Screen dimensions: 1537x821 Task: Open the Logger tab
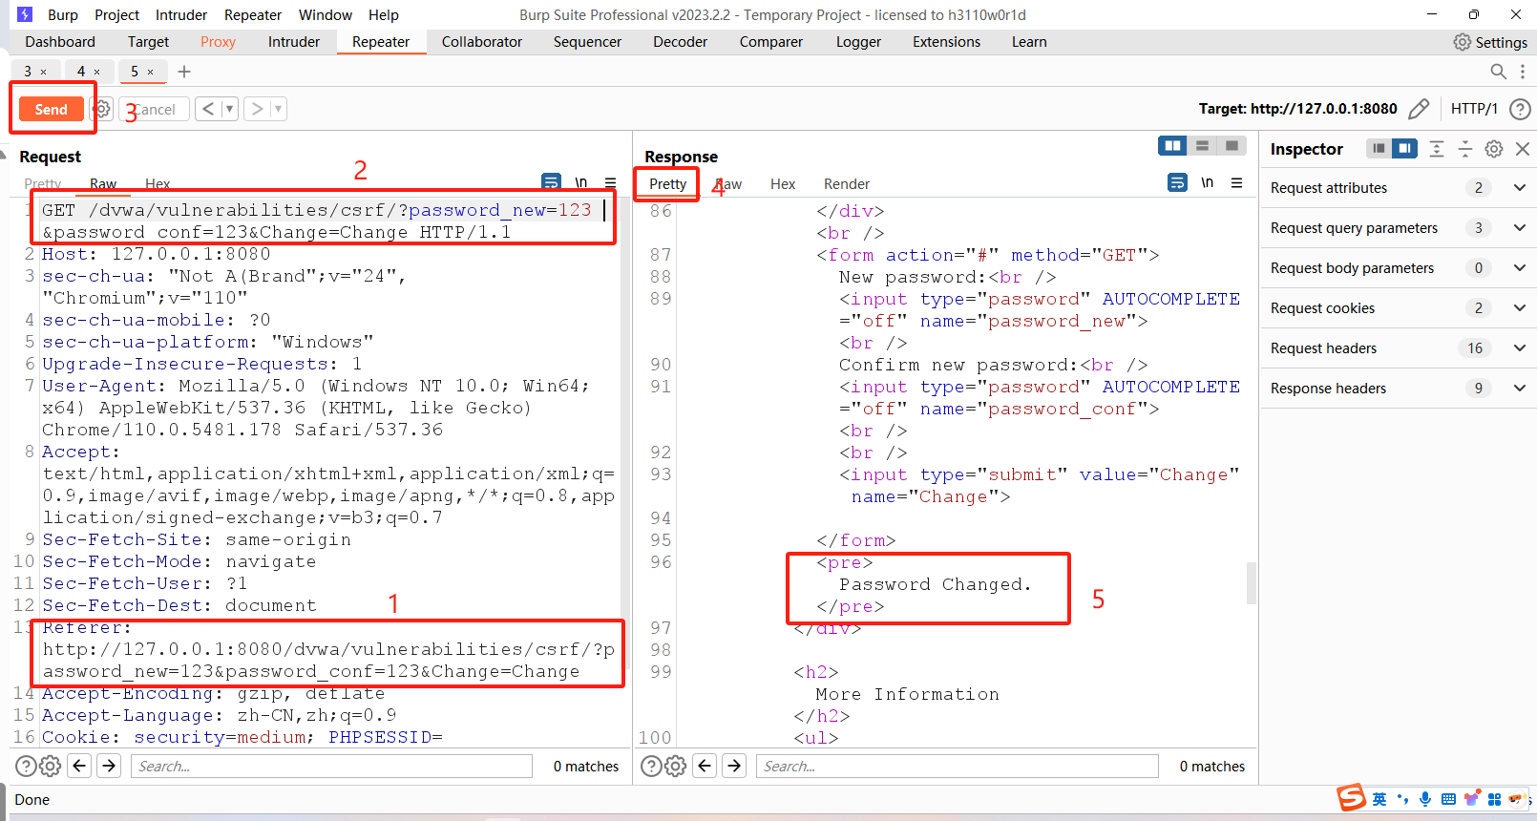pos(858,42)
